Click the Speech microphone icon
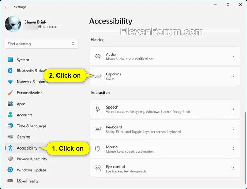 [x=97, y=109]
